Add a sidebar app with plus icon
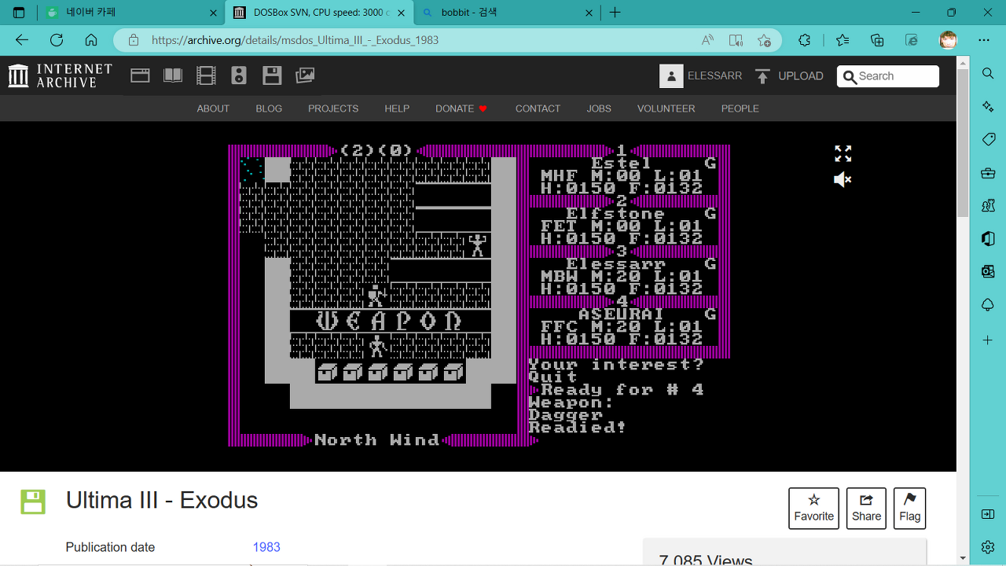This screenshot has width=1006, height=566. click(x=988, y=340)
